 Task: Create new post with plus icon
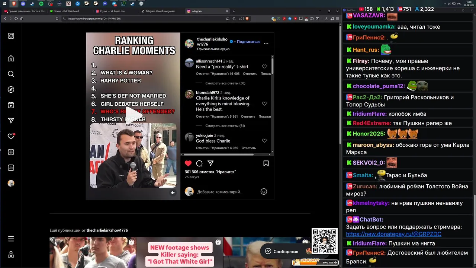click(11, 152)
